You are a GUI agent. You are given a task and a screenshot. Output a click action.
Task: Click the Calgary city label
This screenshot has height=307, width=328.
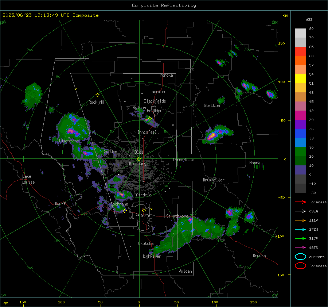142,215
